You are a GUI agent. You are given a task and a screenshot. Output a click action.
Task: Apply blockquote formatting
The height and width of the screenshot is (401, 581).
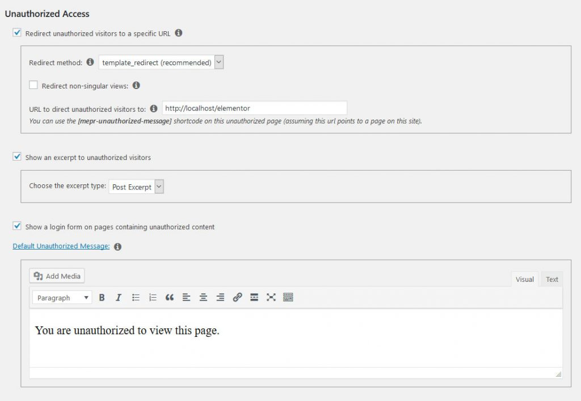169,297
